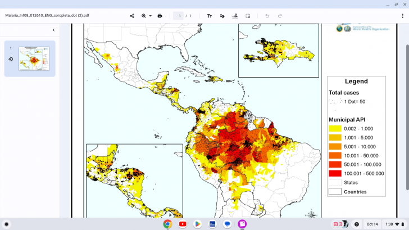Screen dimensions: 409x230
Task: Click the zoom magnifier icon
Action: 144,16
